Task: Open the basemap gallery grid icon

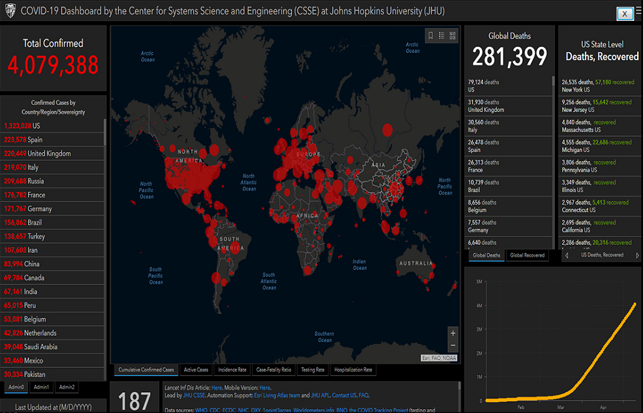Action: [x=452, y=36]
